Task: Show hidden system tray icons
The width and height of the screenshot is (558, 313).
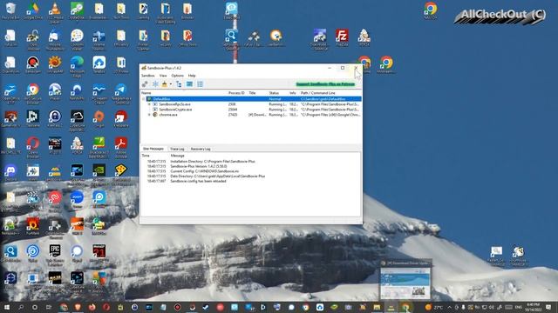Action: click(x=450, y=307)
